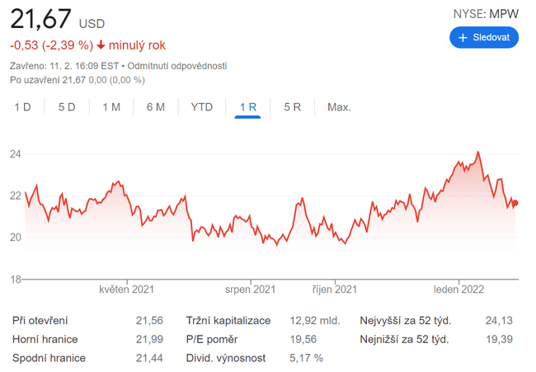Click the red endpoint dot on chart
Screen dimensions: 536x372
pos(515,203)
